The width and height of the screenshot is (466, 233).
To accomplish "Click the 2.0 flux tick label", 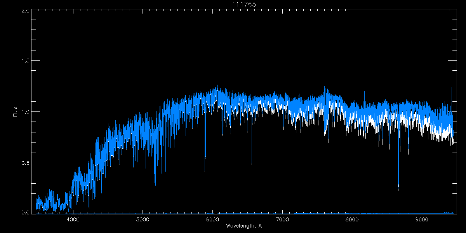I will tap(25, 11).
